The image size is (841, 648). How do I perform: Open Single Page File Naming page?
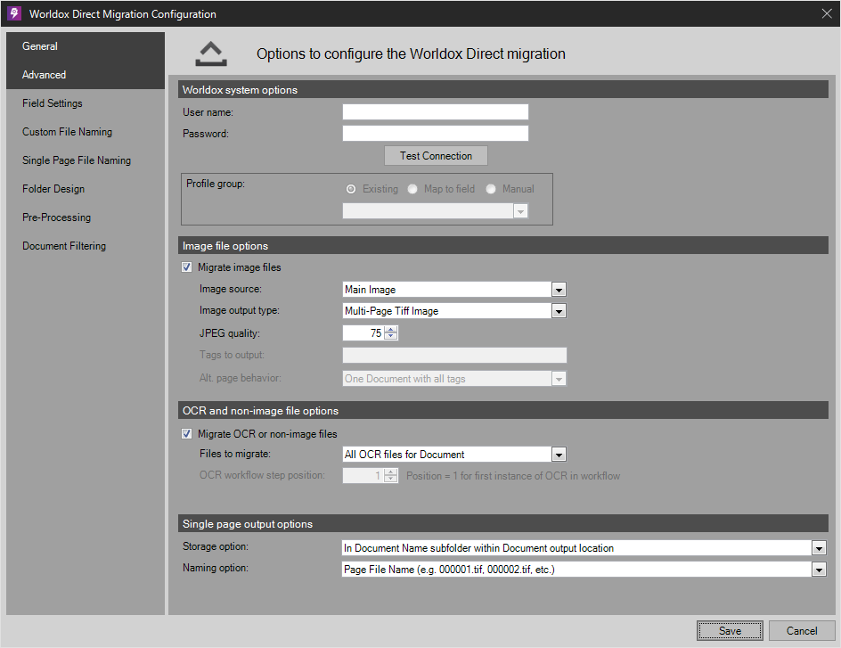[x=86, y=160]
